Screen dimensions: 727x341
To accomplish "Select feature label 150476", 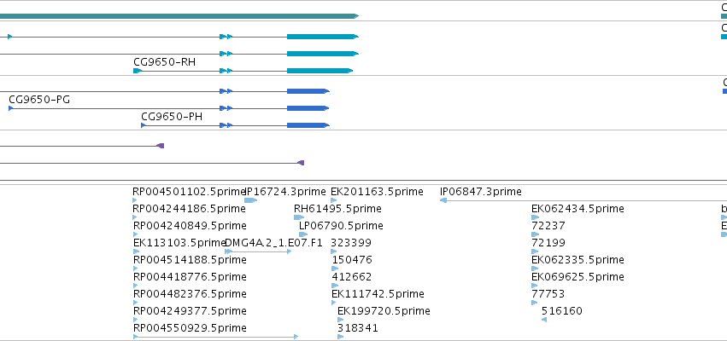I will point(352,260).
